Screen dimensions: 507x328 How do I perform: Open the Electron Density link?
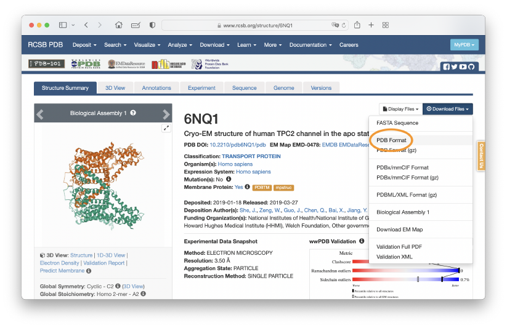(x=60, y=263)
